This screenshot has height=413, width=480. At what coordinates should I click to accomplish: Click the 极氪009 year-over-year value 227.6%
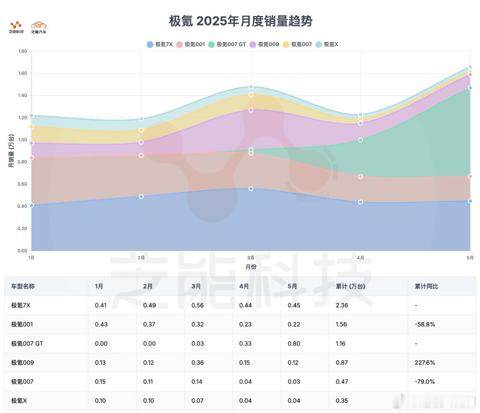[x=425, y=363]
